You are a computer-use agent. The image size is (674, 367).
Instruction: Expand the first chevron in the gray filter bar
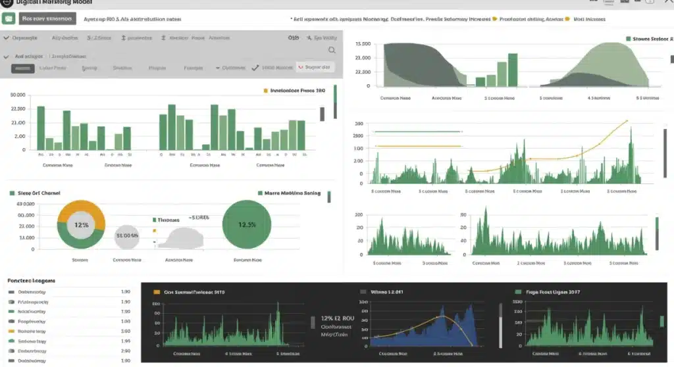[x=7, y=38]
